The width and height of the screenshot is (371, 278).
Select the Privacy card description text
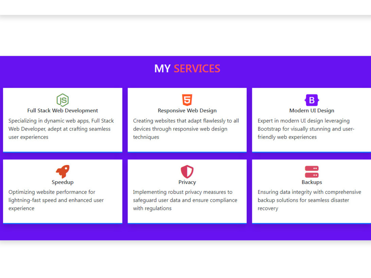[x=185, y=200]
